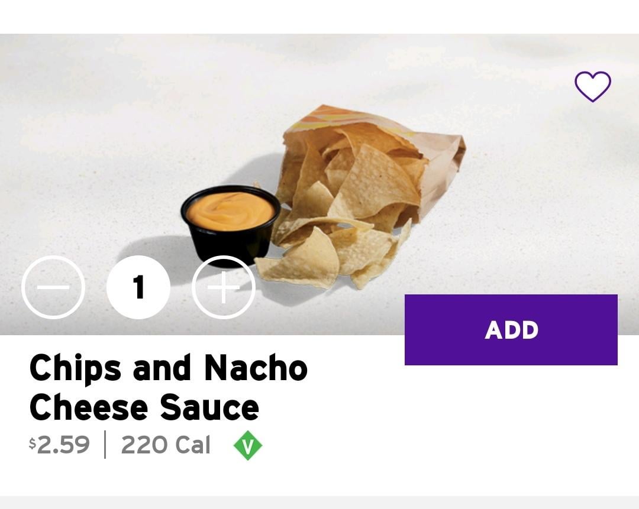Tap the divider between price and calories
Screen dimensions: 639x509
pos(105,444)
